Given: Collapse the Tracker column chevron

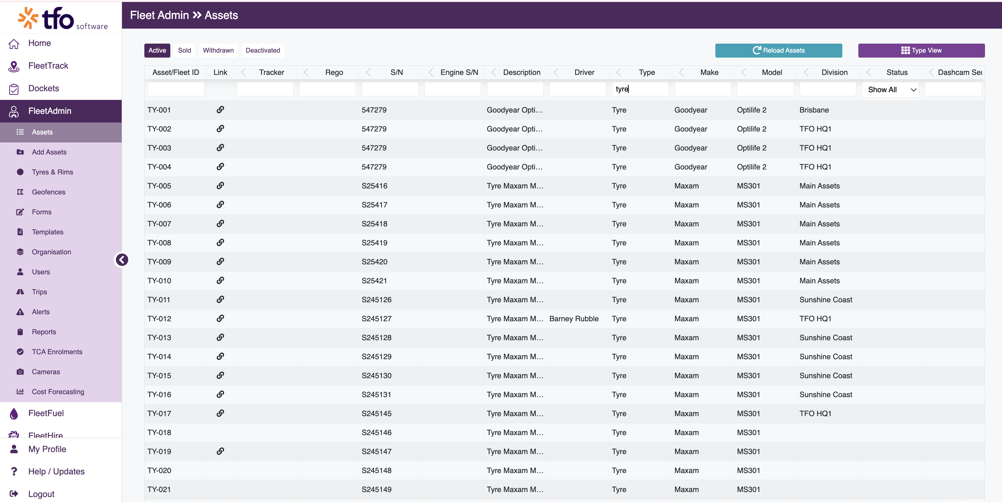Looking at the screenshot, I should pos(243,72).
